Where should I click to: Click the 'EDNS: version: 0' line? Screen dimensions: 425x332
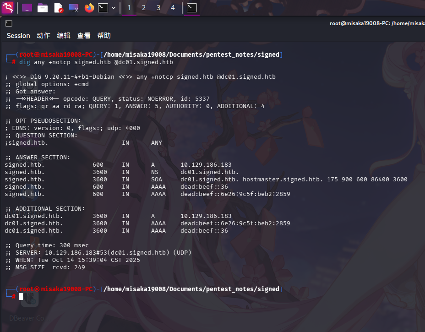[x=72, y=128]
